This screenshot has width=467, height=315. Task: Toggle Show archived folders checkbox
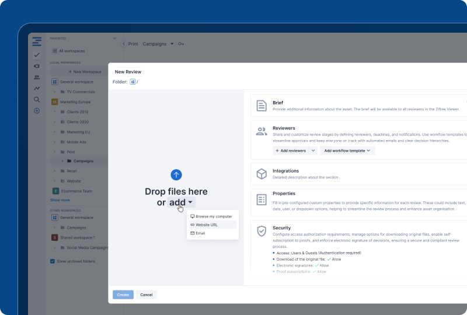click(x=53, y=261)
